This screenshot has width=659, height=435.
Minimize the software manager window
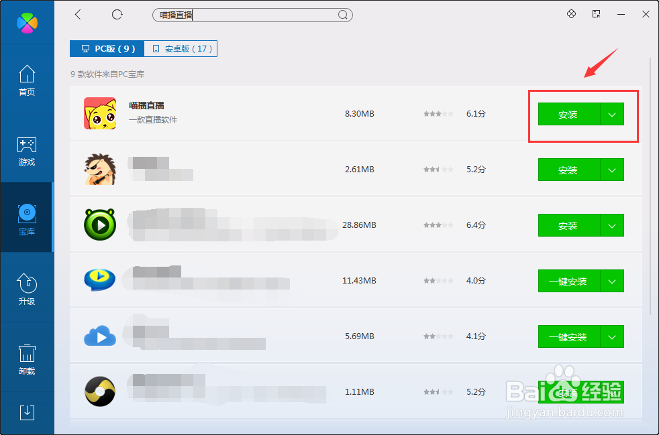(x=621, y=14)
